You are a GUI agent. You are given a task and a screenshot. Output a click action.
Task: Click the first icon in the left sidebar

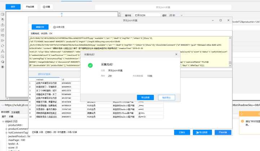pos(3,15)
